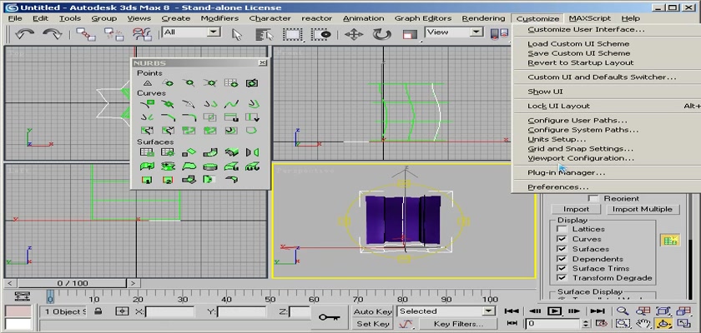Click the Unlink Selection tool icon
701x333 pixels.
114,34
